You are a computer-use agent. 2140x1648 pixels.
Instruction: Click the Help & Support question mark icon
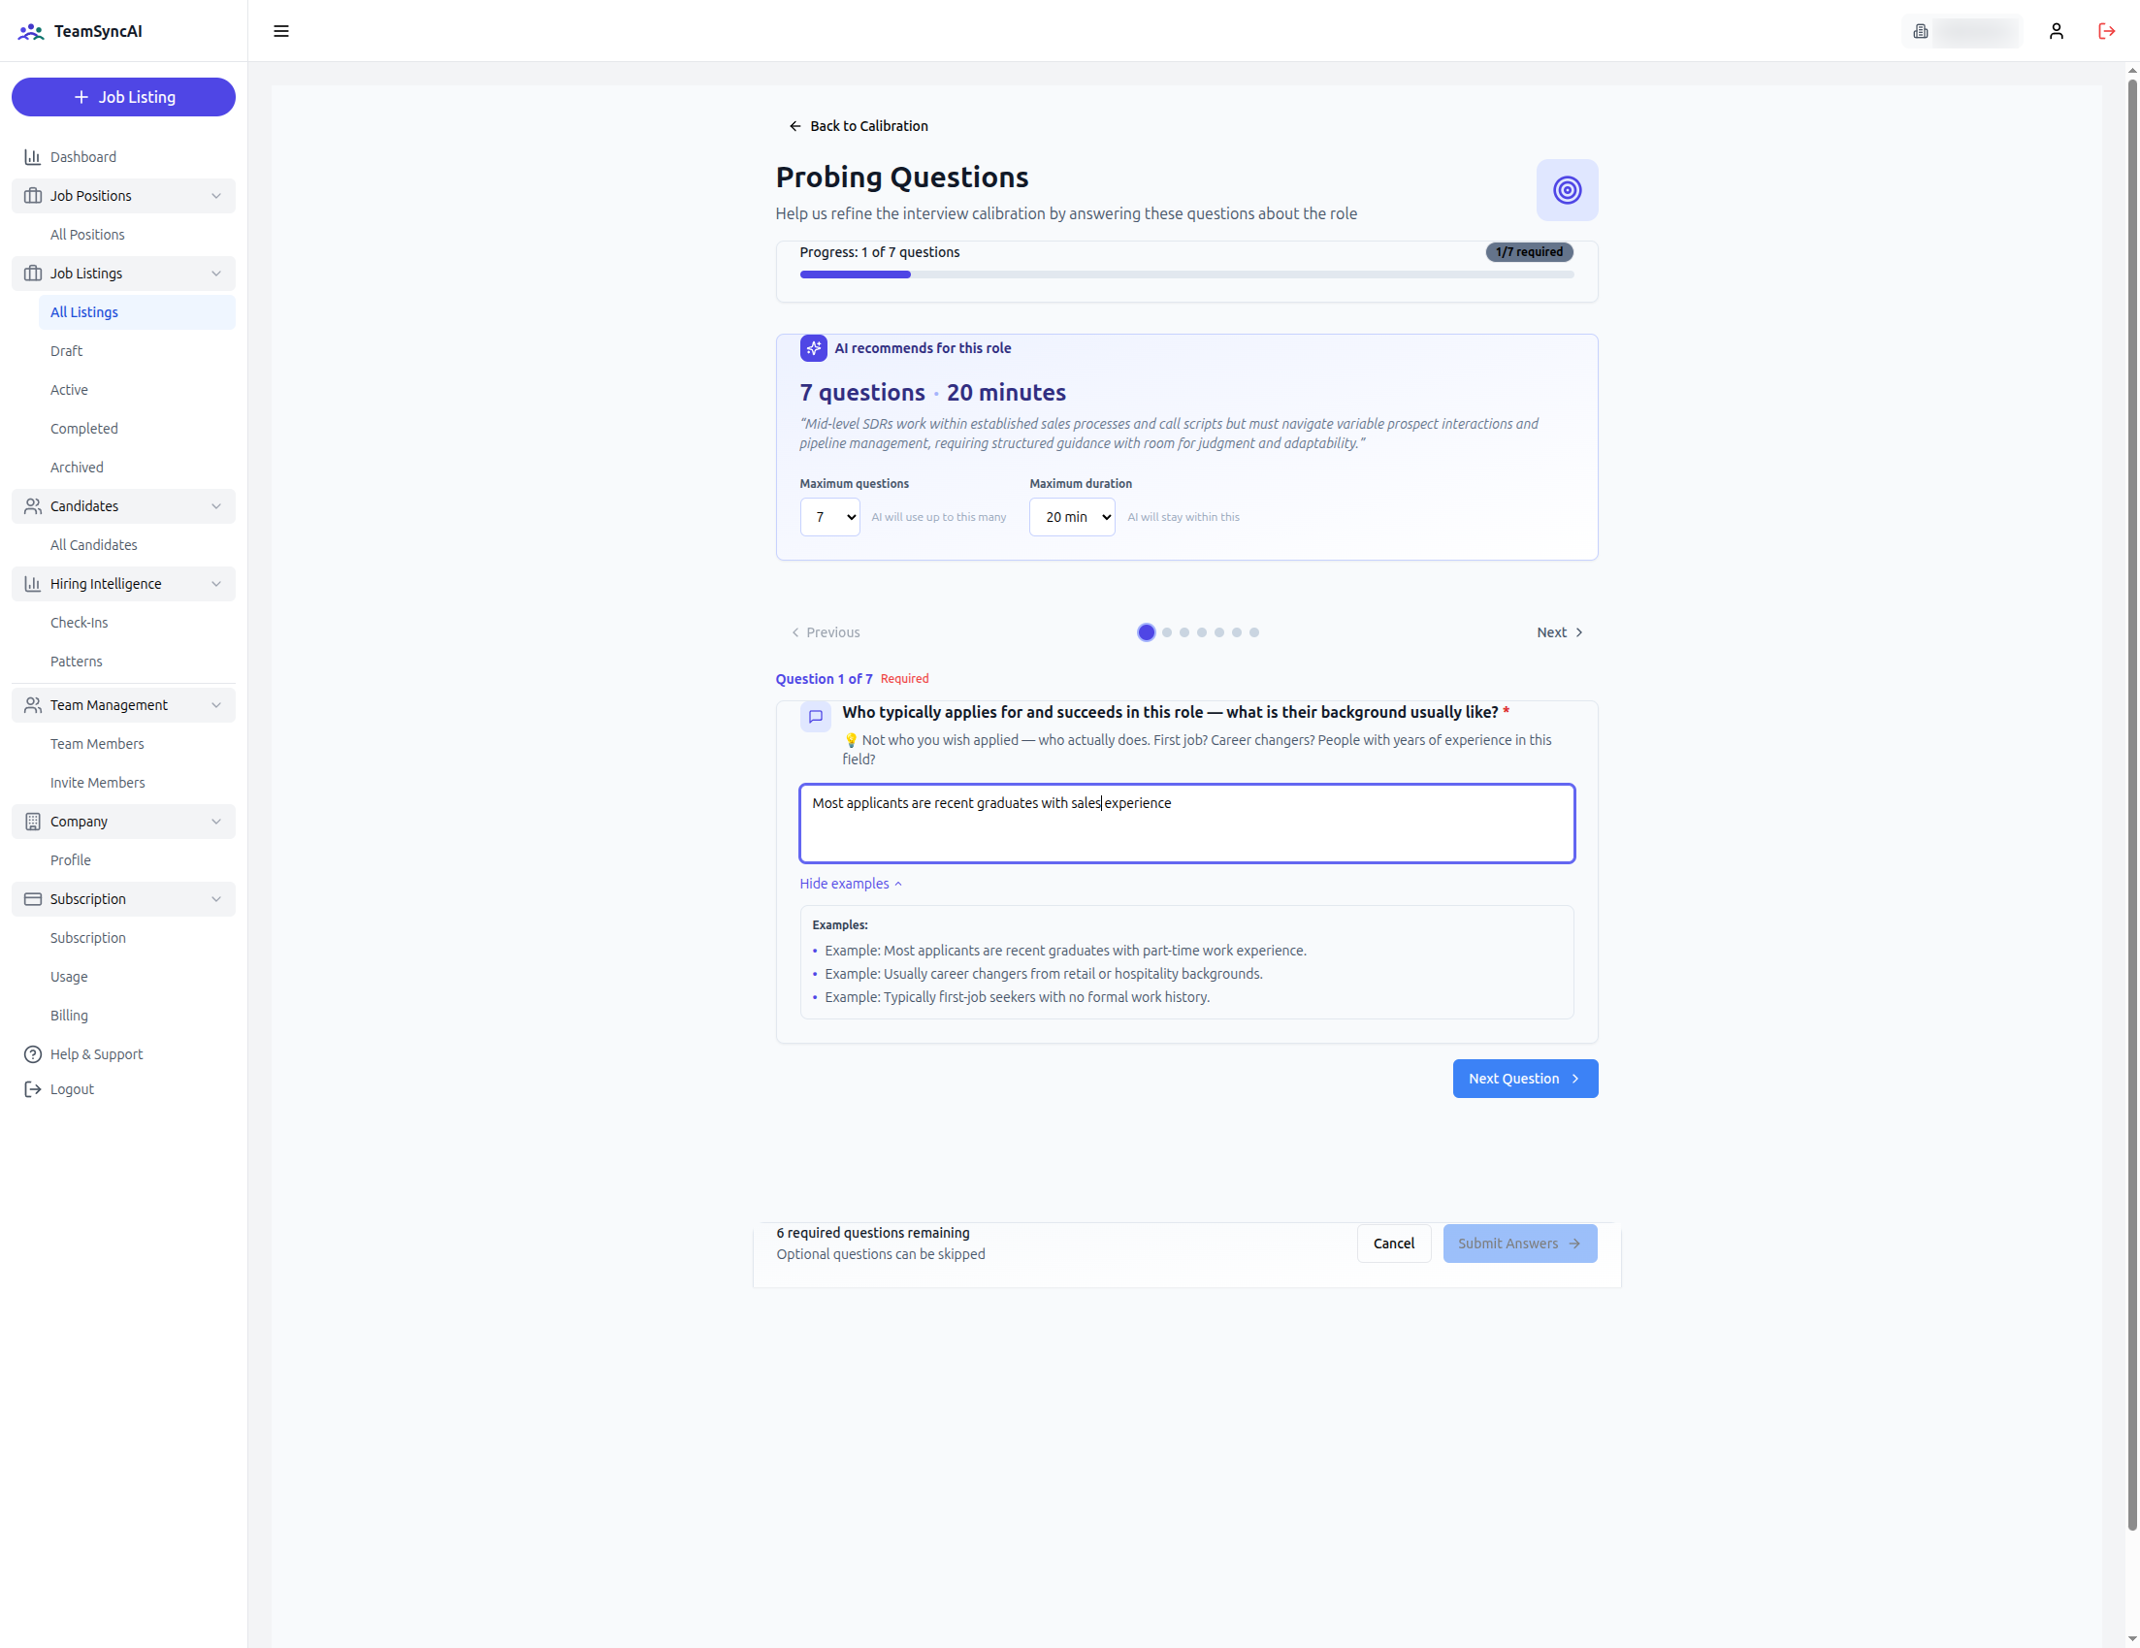click(32, 1053)
